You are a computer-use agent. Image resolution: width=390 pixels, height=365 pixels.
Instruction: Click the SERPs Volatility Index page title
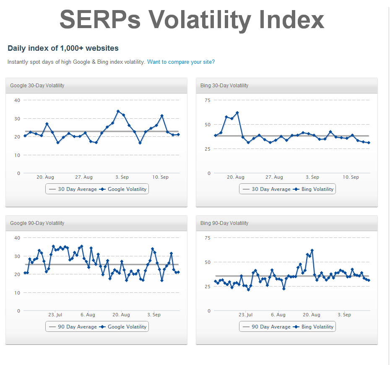point(192,19)
